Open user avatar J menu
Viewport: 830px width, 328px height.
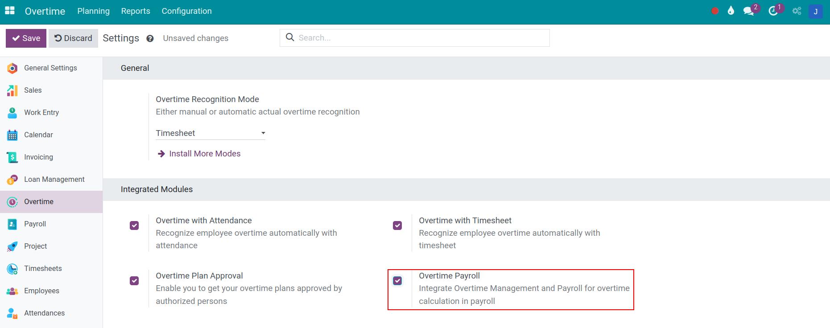tap(815, 11)
